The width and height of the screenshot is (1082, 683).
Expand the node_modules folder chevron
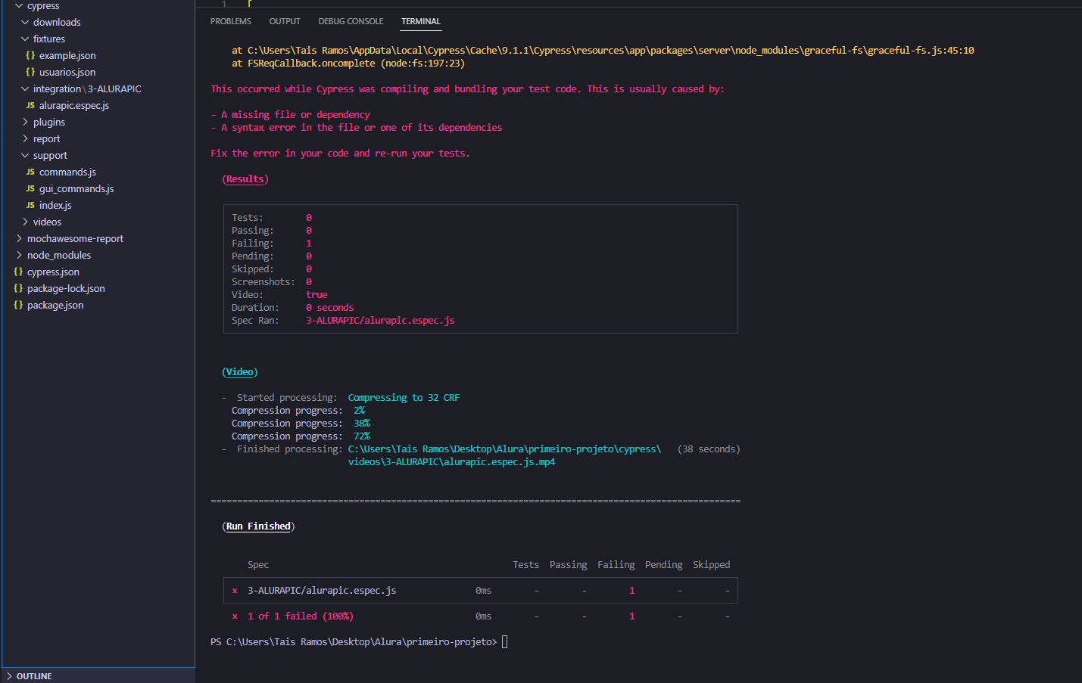pyautogui.click(x=19, y=255)
